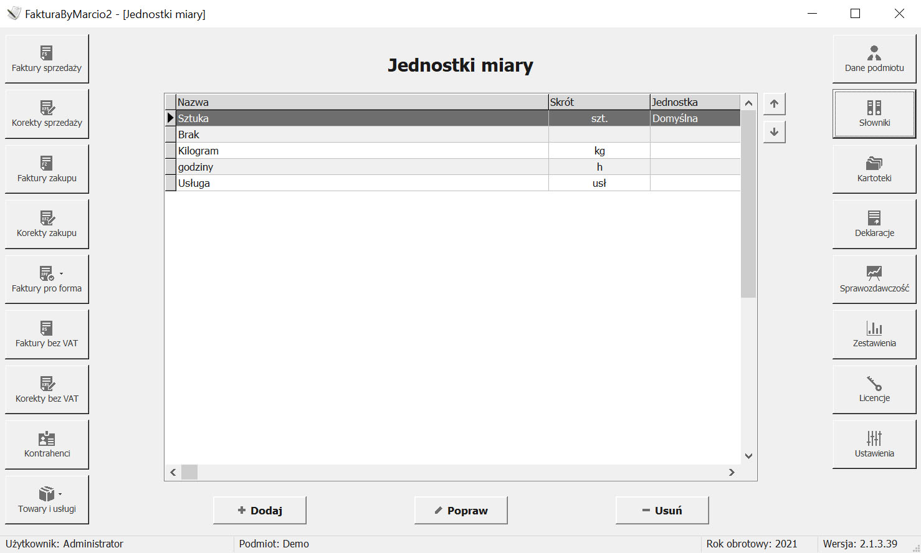Select the Kilogram row
This screenshot has height=553, width=921.
coord(452,151)
